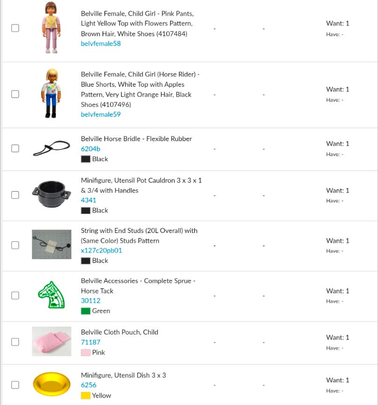Tick the checkbox beside Pot Cauldron

(15, 195)
